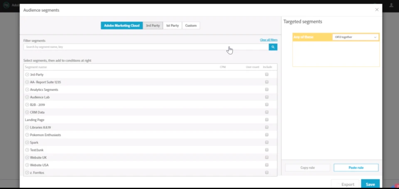This screenshot has width=399, height=189.
Task: Expand the 3rd-Party segment folder
Action: pos(27,75)
